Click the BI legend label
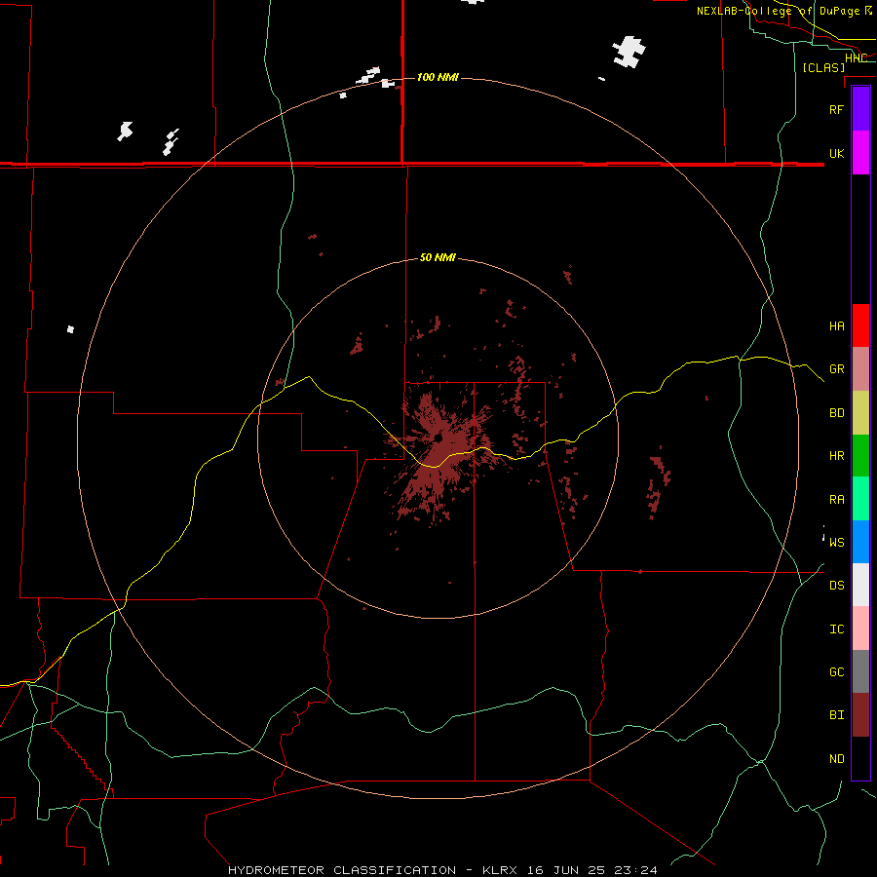 (x=836, y=715)
